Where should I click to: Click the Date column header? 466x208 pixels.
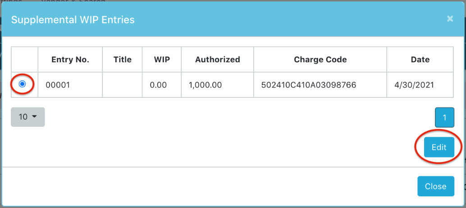tap(420, 60)
